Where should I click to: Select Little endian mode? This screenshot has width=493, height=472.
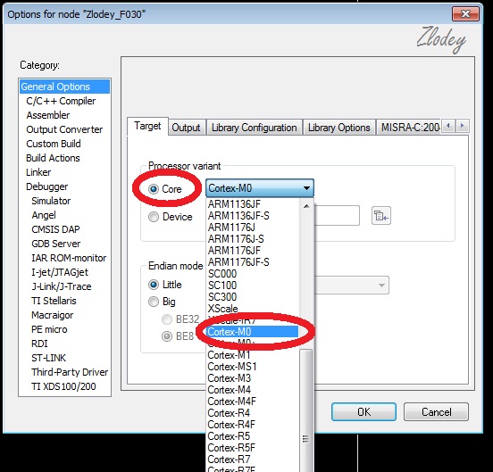tap(154, 285)
